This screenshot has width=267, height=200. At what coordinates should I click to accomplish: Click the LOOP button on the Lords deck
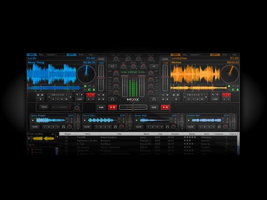click(x=80, y=99)
